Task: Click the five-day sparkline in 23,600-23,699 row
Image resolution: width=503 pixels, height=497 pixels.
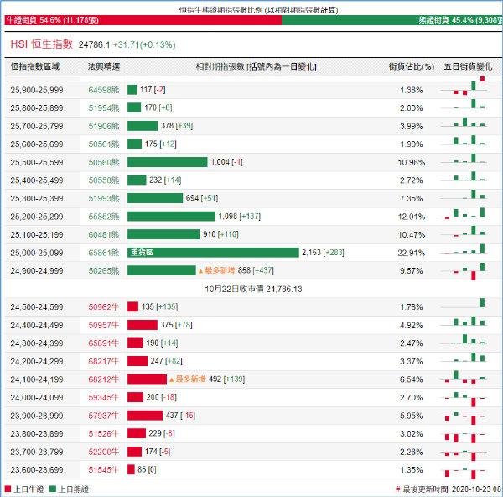Action: click(x=464, y=473)
